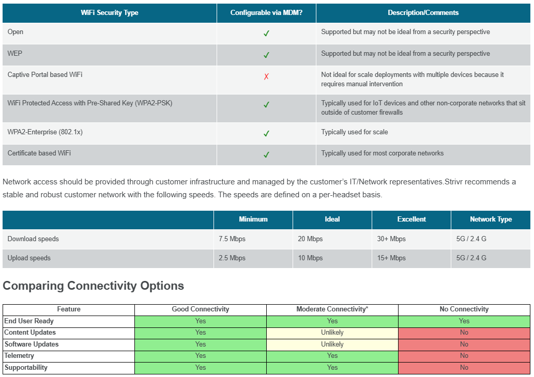The width and height of the screenshot is (534, 377).
Task: Click Moderate Connectivity 'Yes' for Supportability
Action: [x=332, y=368]
